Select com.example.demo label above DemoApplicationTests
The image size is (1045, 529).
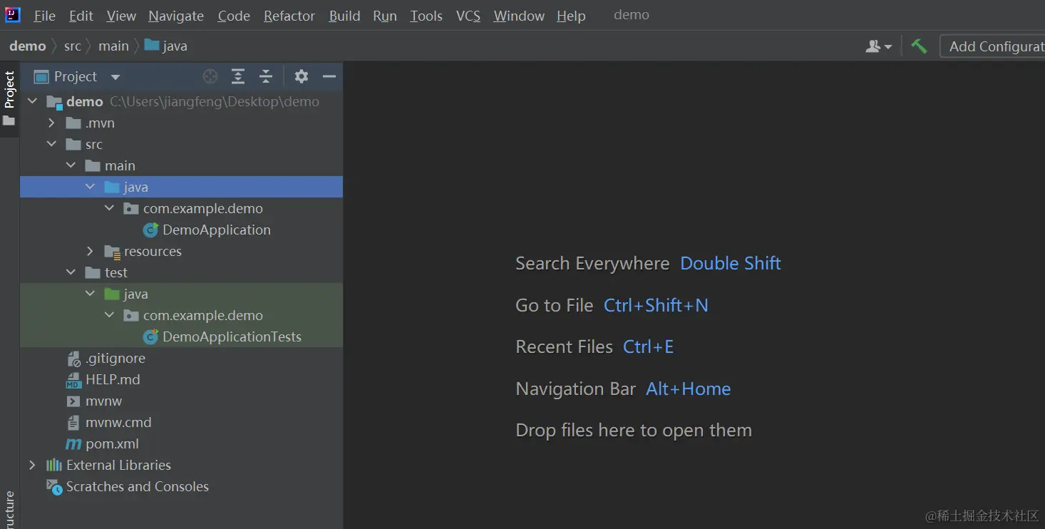click(203, 316)
